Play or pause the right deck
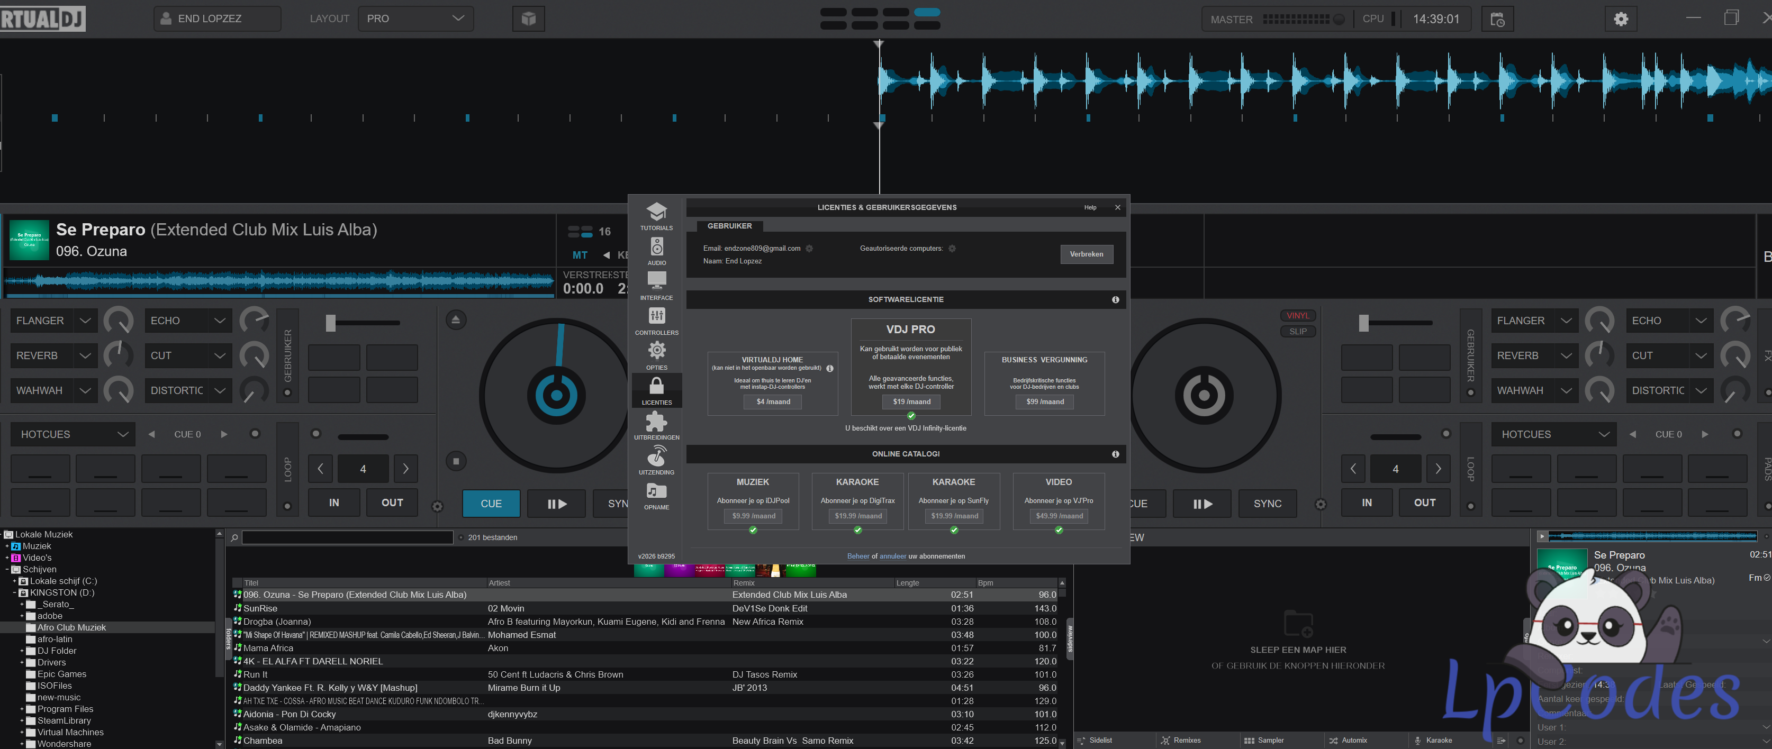1772x749 pixels. coord(1202,504)
